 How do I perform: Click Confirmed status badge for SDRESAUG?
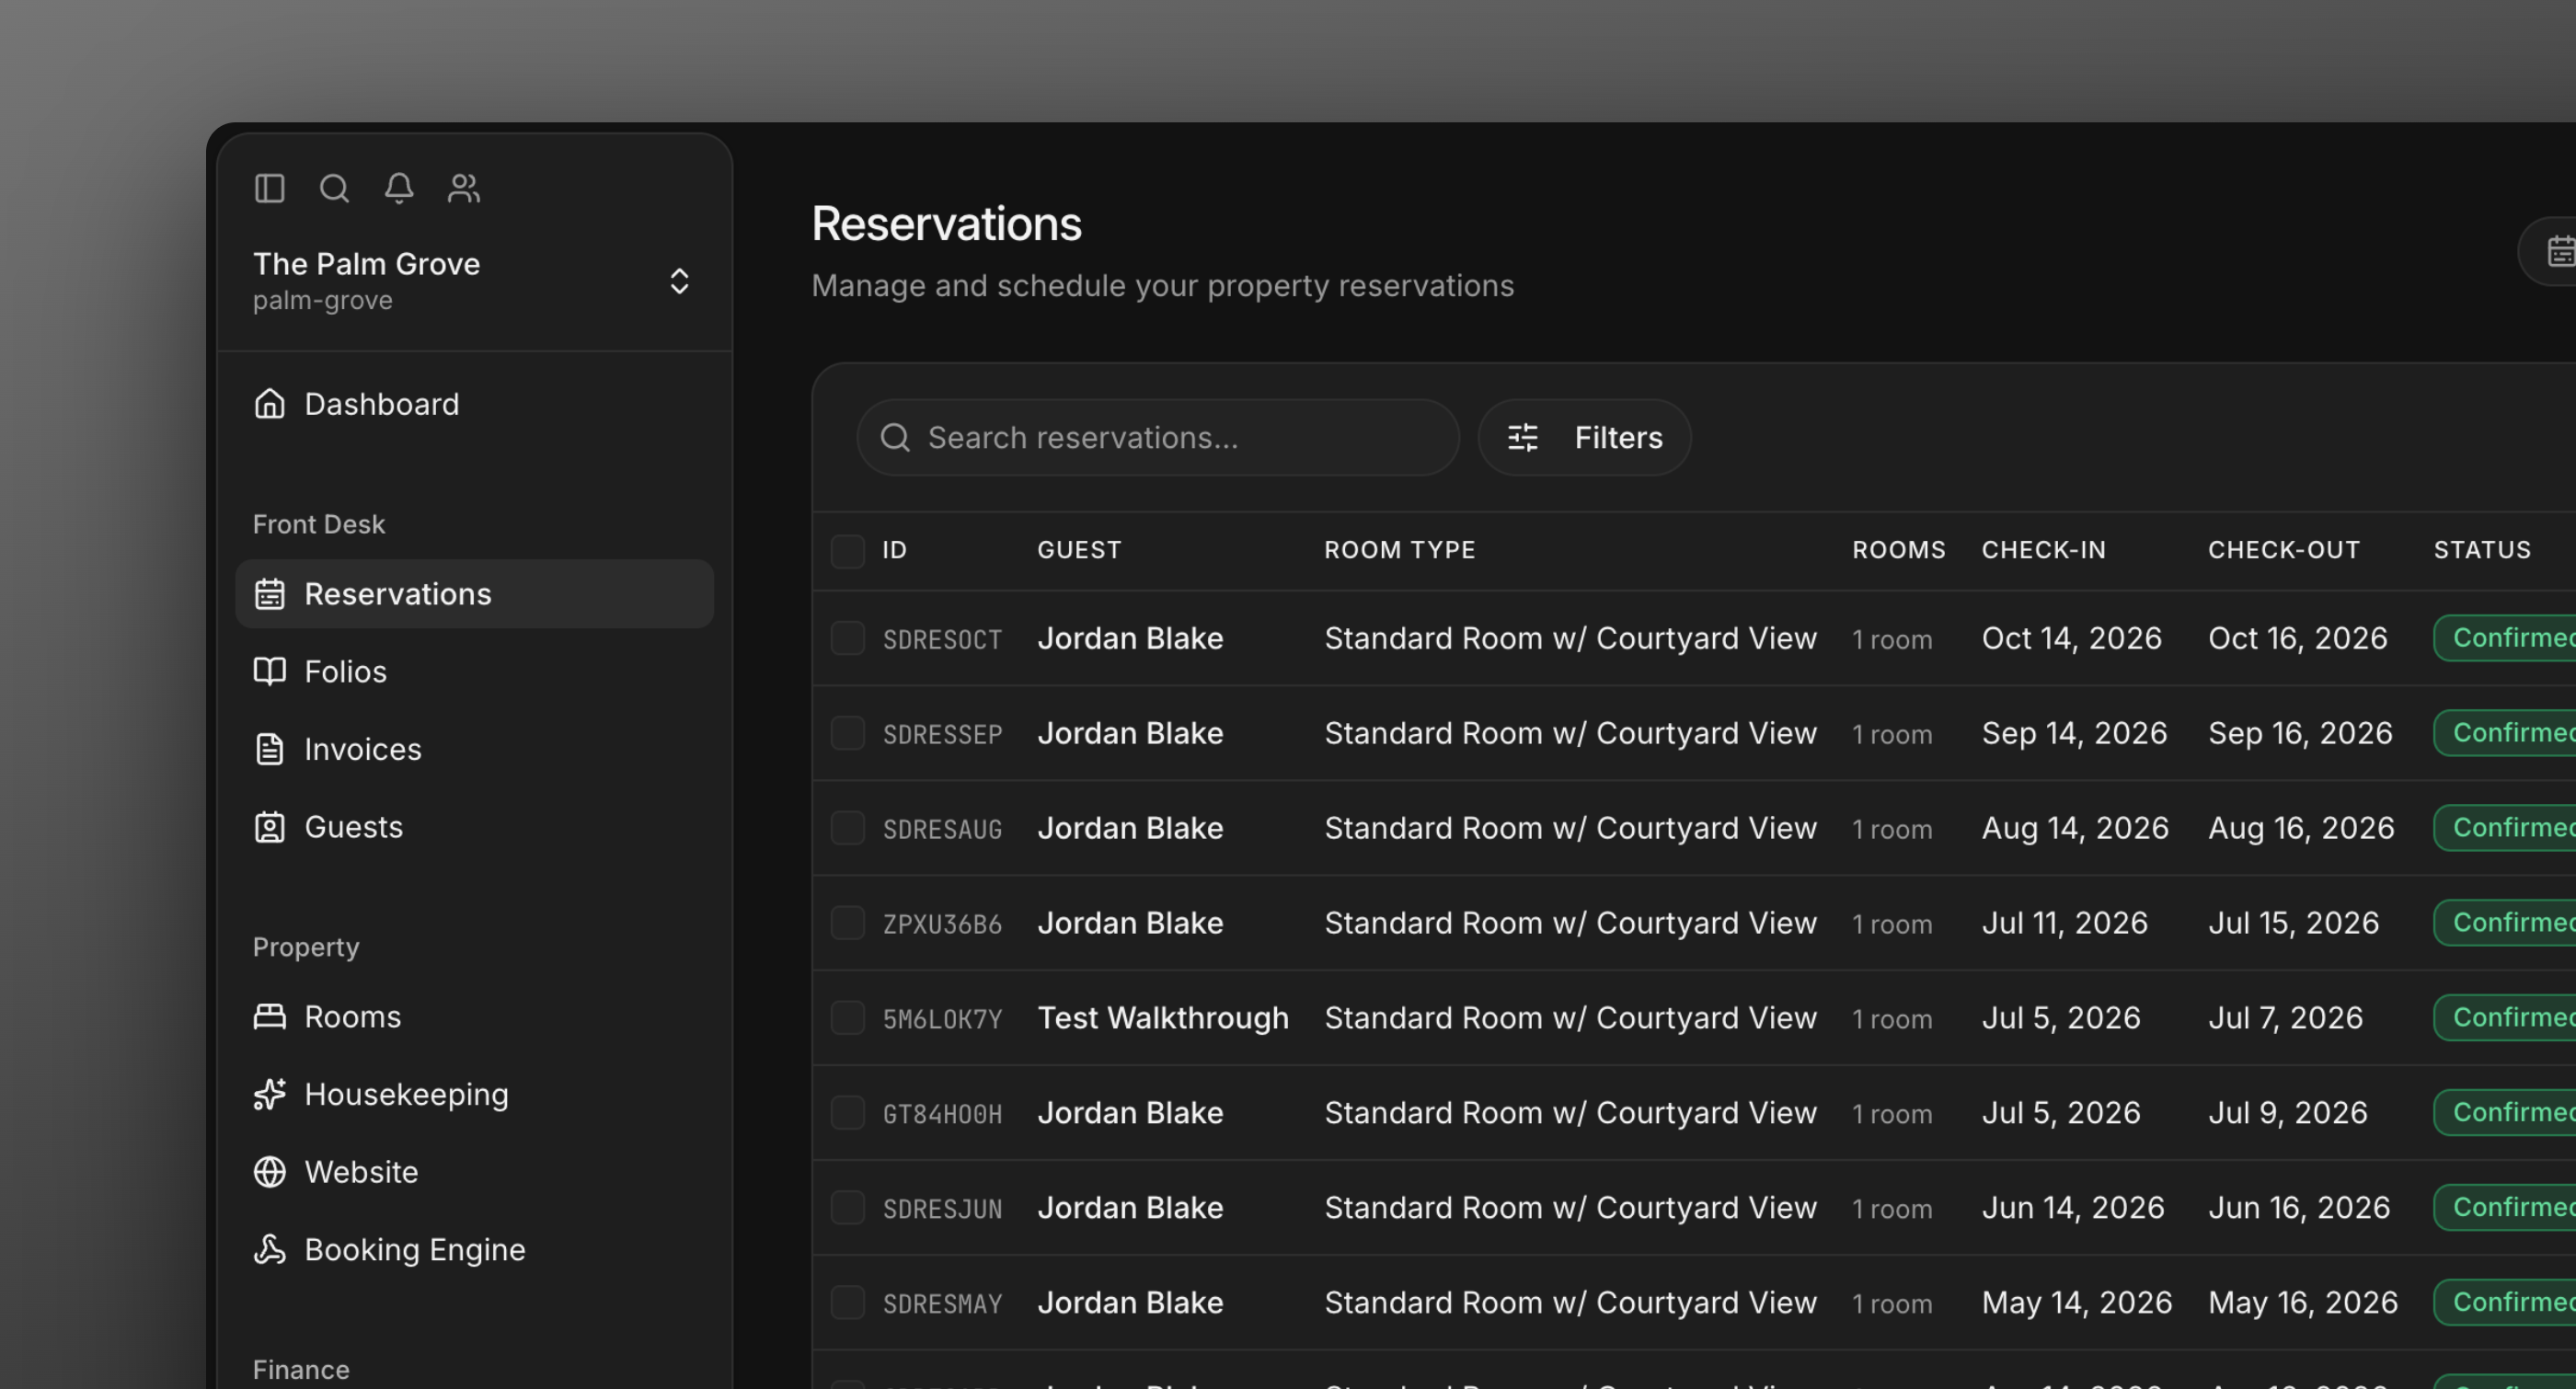click(x=2504, y=828)
